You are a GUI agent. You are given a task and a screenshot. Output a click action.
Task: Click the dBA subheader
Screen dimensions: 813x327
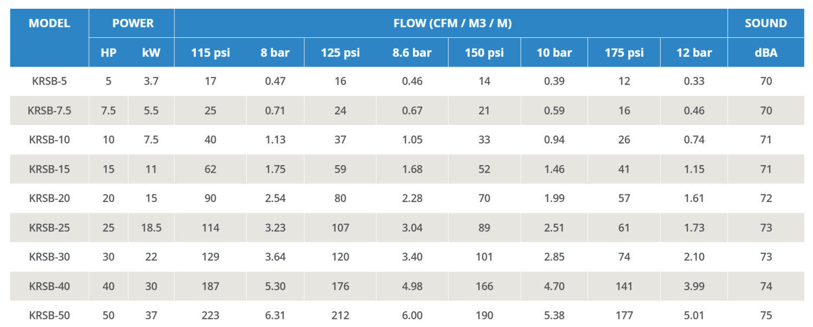coord(765,53)
